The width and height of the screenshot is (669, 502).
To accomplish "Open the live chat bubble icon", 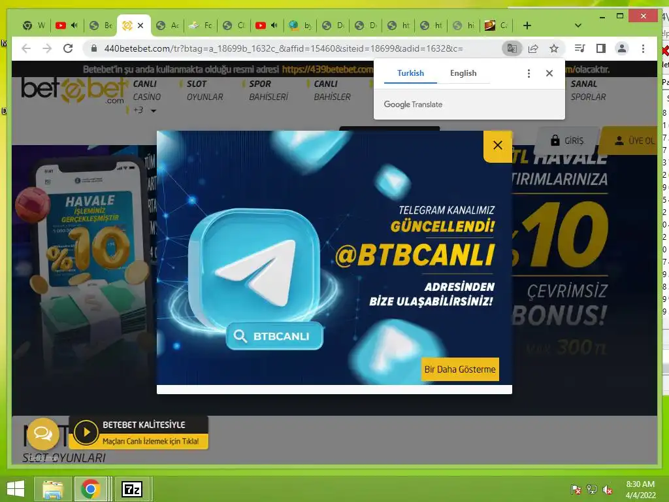I will [43, 434].
